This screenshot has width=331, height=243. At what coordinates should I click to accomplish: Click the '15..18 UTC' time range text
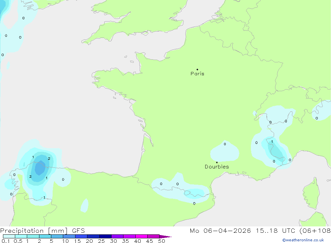275,231
